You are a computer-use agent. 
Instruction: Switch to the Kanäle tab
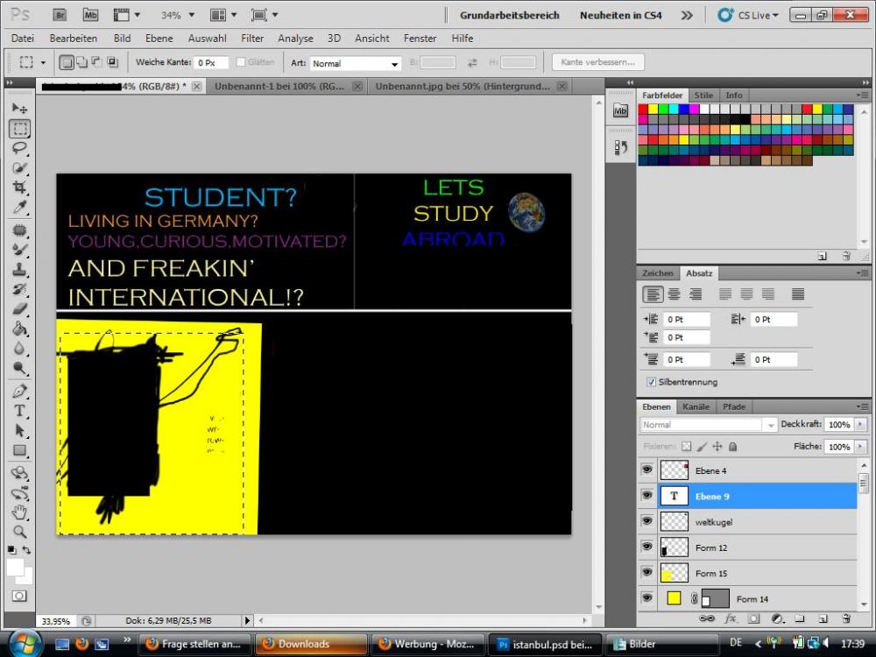(696, 407)
